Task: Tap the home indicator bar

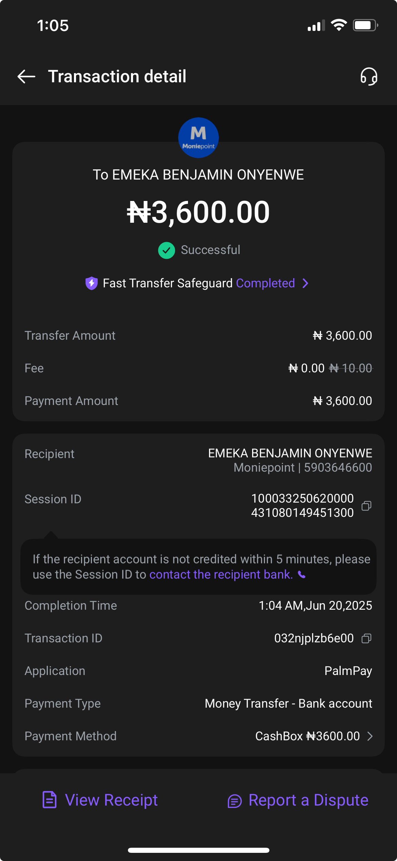Action: [198, 850]
